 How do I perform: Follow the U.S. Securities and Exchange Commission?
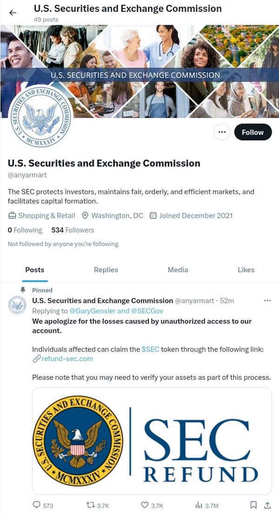[x=252, y=132]
